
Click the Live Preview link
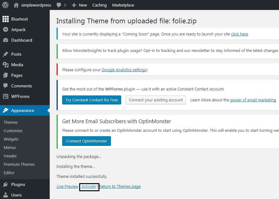pyautogui.click(x=67, y=186)
